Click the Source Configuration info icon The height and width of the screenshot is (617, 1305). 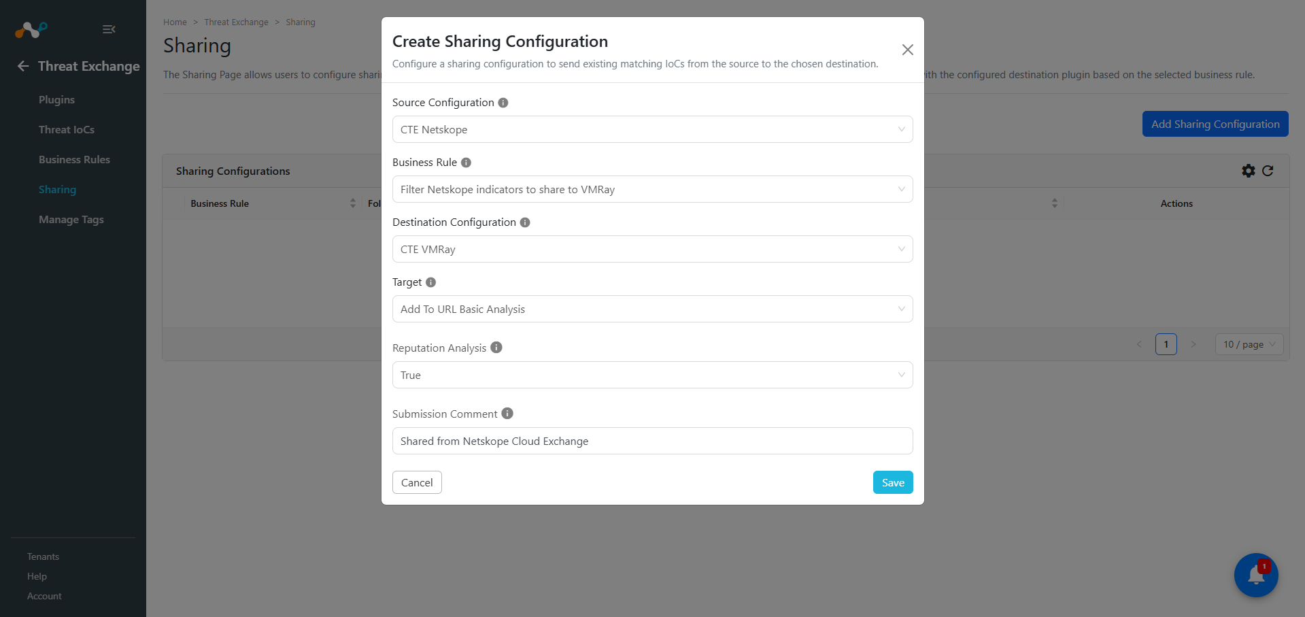point(503,103)
